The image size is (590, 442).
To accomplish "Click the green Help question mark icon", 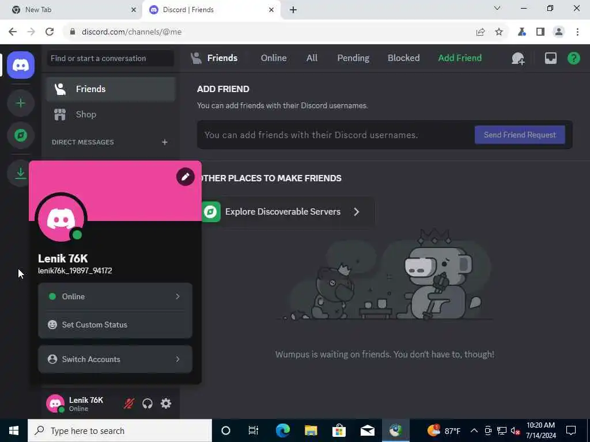I will (x=573, y=58).
